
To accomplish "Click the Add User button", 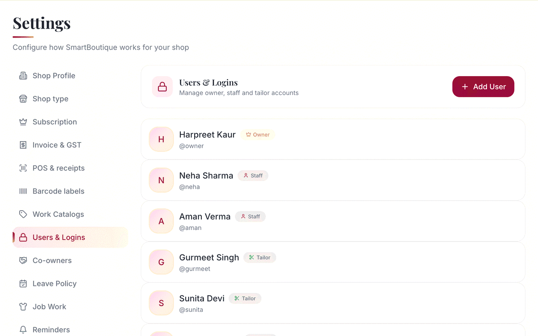I will tap(483, 86).
